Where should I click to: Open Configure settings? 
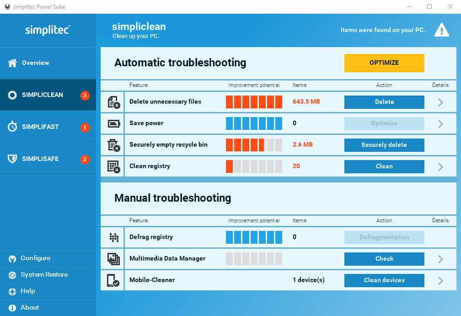pyautogui.click(x=48, y=258)
